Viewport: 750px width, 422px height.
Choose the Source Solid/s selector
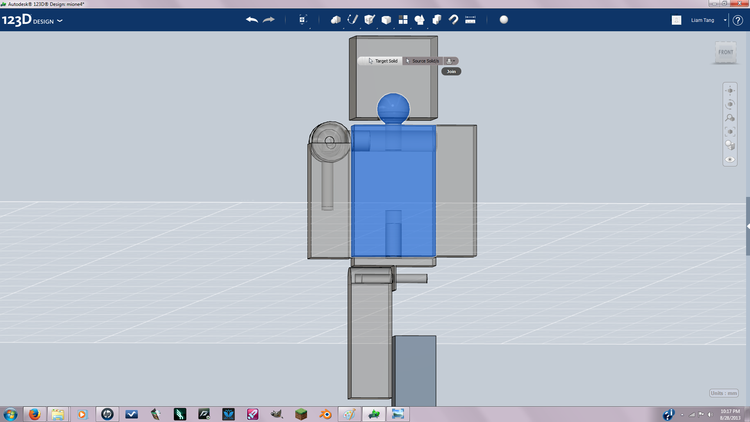(422, 61)
